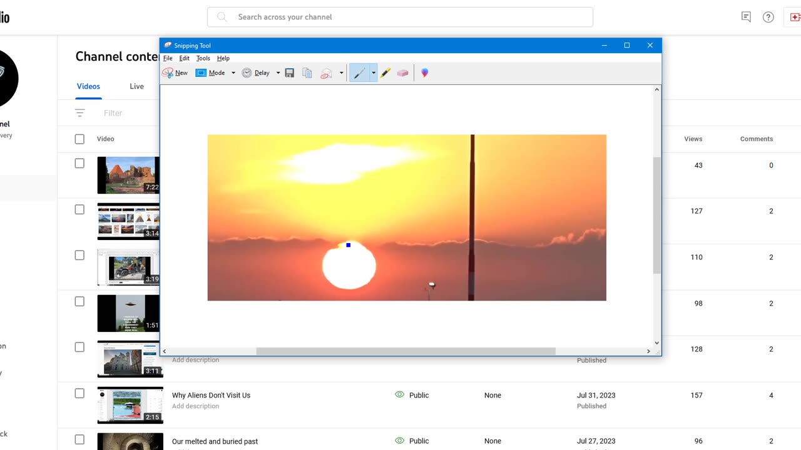The width and height of the screenshot is (801, 450).
Task: Click the Public eye icon for Why Aliens Don't Visit Us
Action: (x=400, y=395)
